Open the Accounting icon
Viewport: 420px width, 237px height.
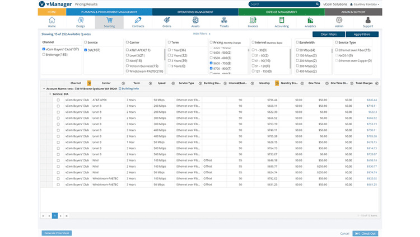pos(282,20)
